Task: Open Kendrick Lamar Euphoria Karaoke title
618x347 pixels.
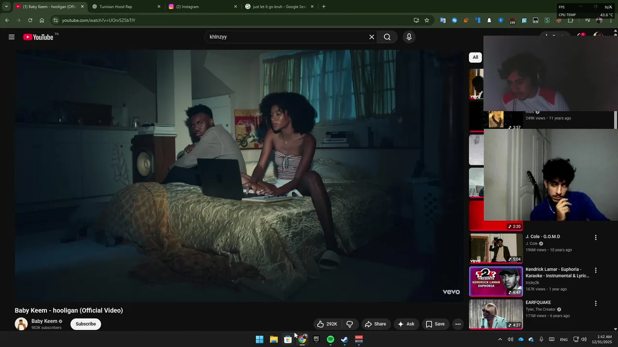Action: (x=557, y=273)
